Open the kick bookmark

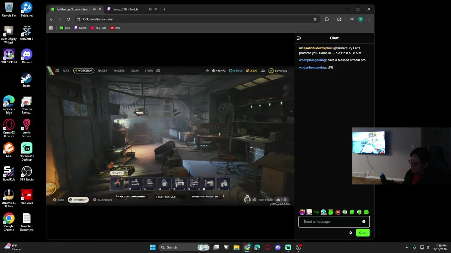point(65,28)
